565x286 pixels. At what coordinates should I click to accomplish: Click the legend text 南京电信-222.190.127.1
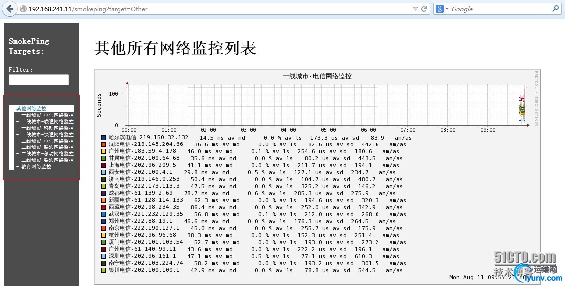[x=144, y=228]
